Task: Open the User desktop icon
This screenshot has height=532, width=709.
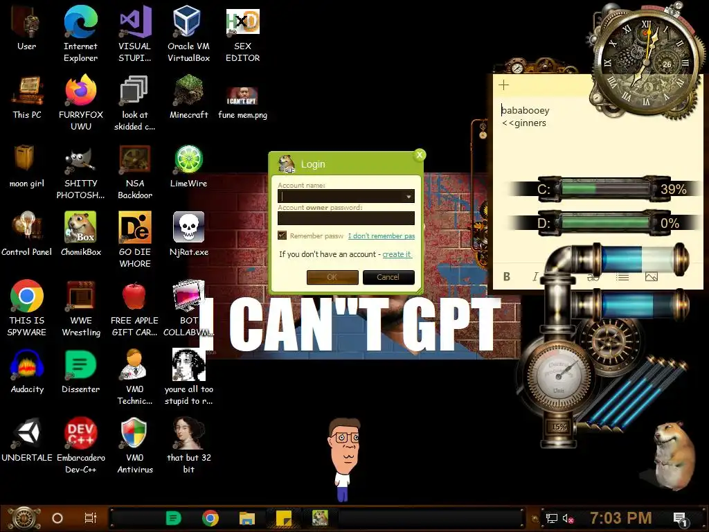Action: [27, 28]
